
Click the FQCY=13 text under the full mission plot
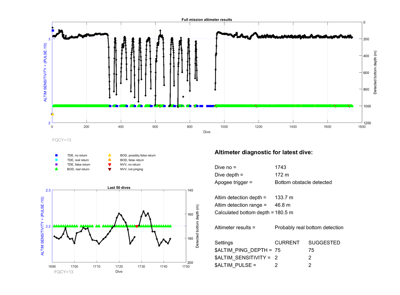[62, 140]
